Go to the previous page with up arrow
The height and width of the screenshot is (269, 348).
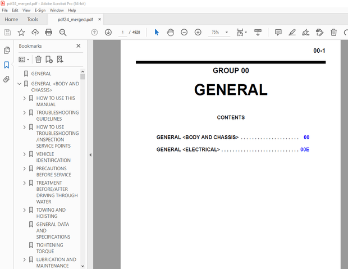[94, 33]
